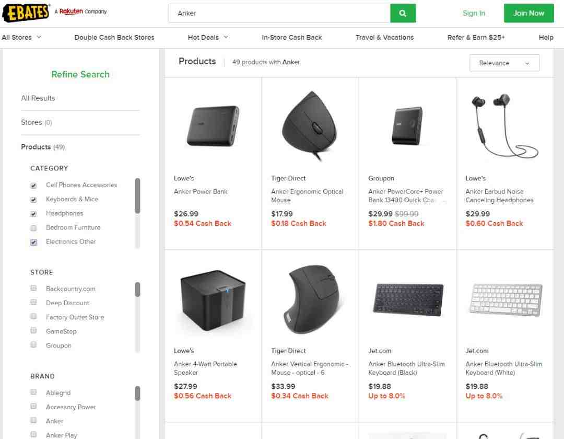Open the Anker Power Bank product image

pos(213,126)
